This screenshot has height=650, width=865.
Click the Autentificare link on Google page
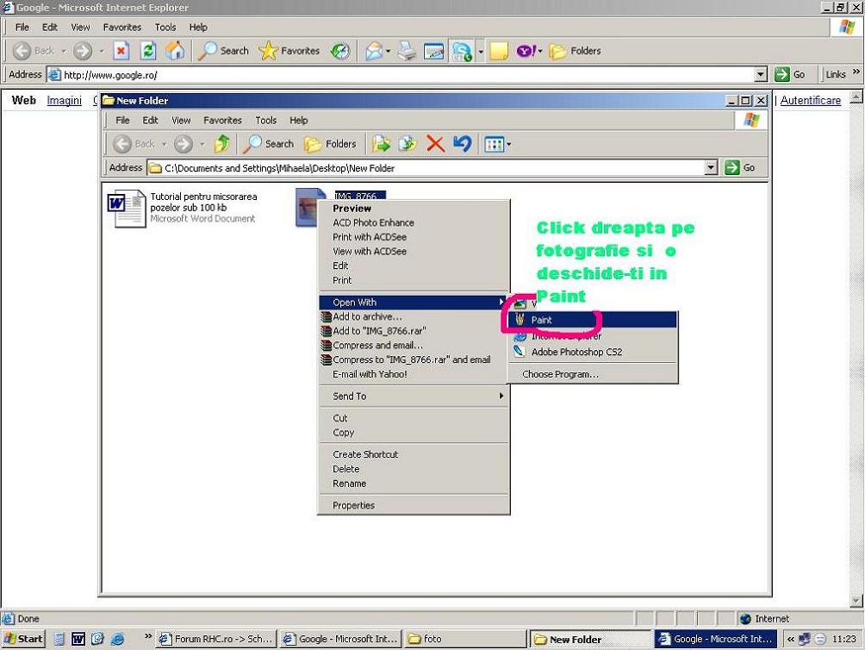point(811,100)
